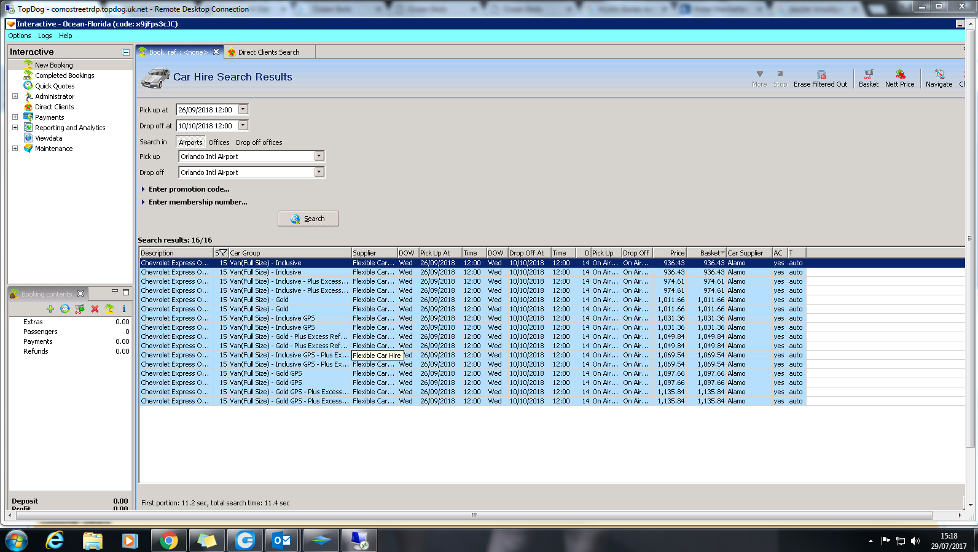Sort results by the Supplier column header
This screenshot has height=552, width=978.
pos(374,253)
